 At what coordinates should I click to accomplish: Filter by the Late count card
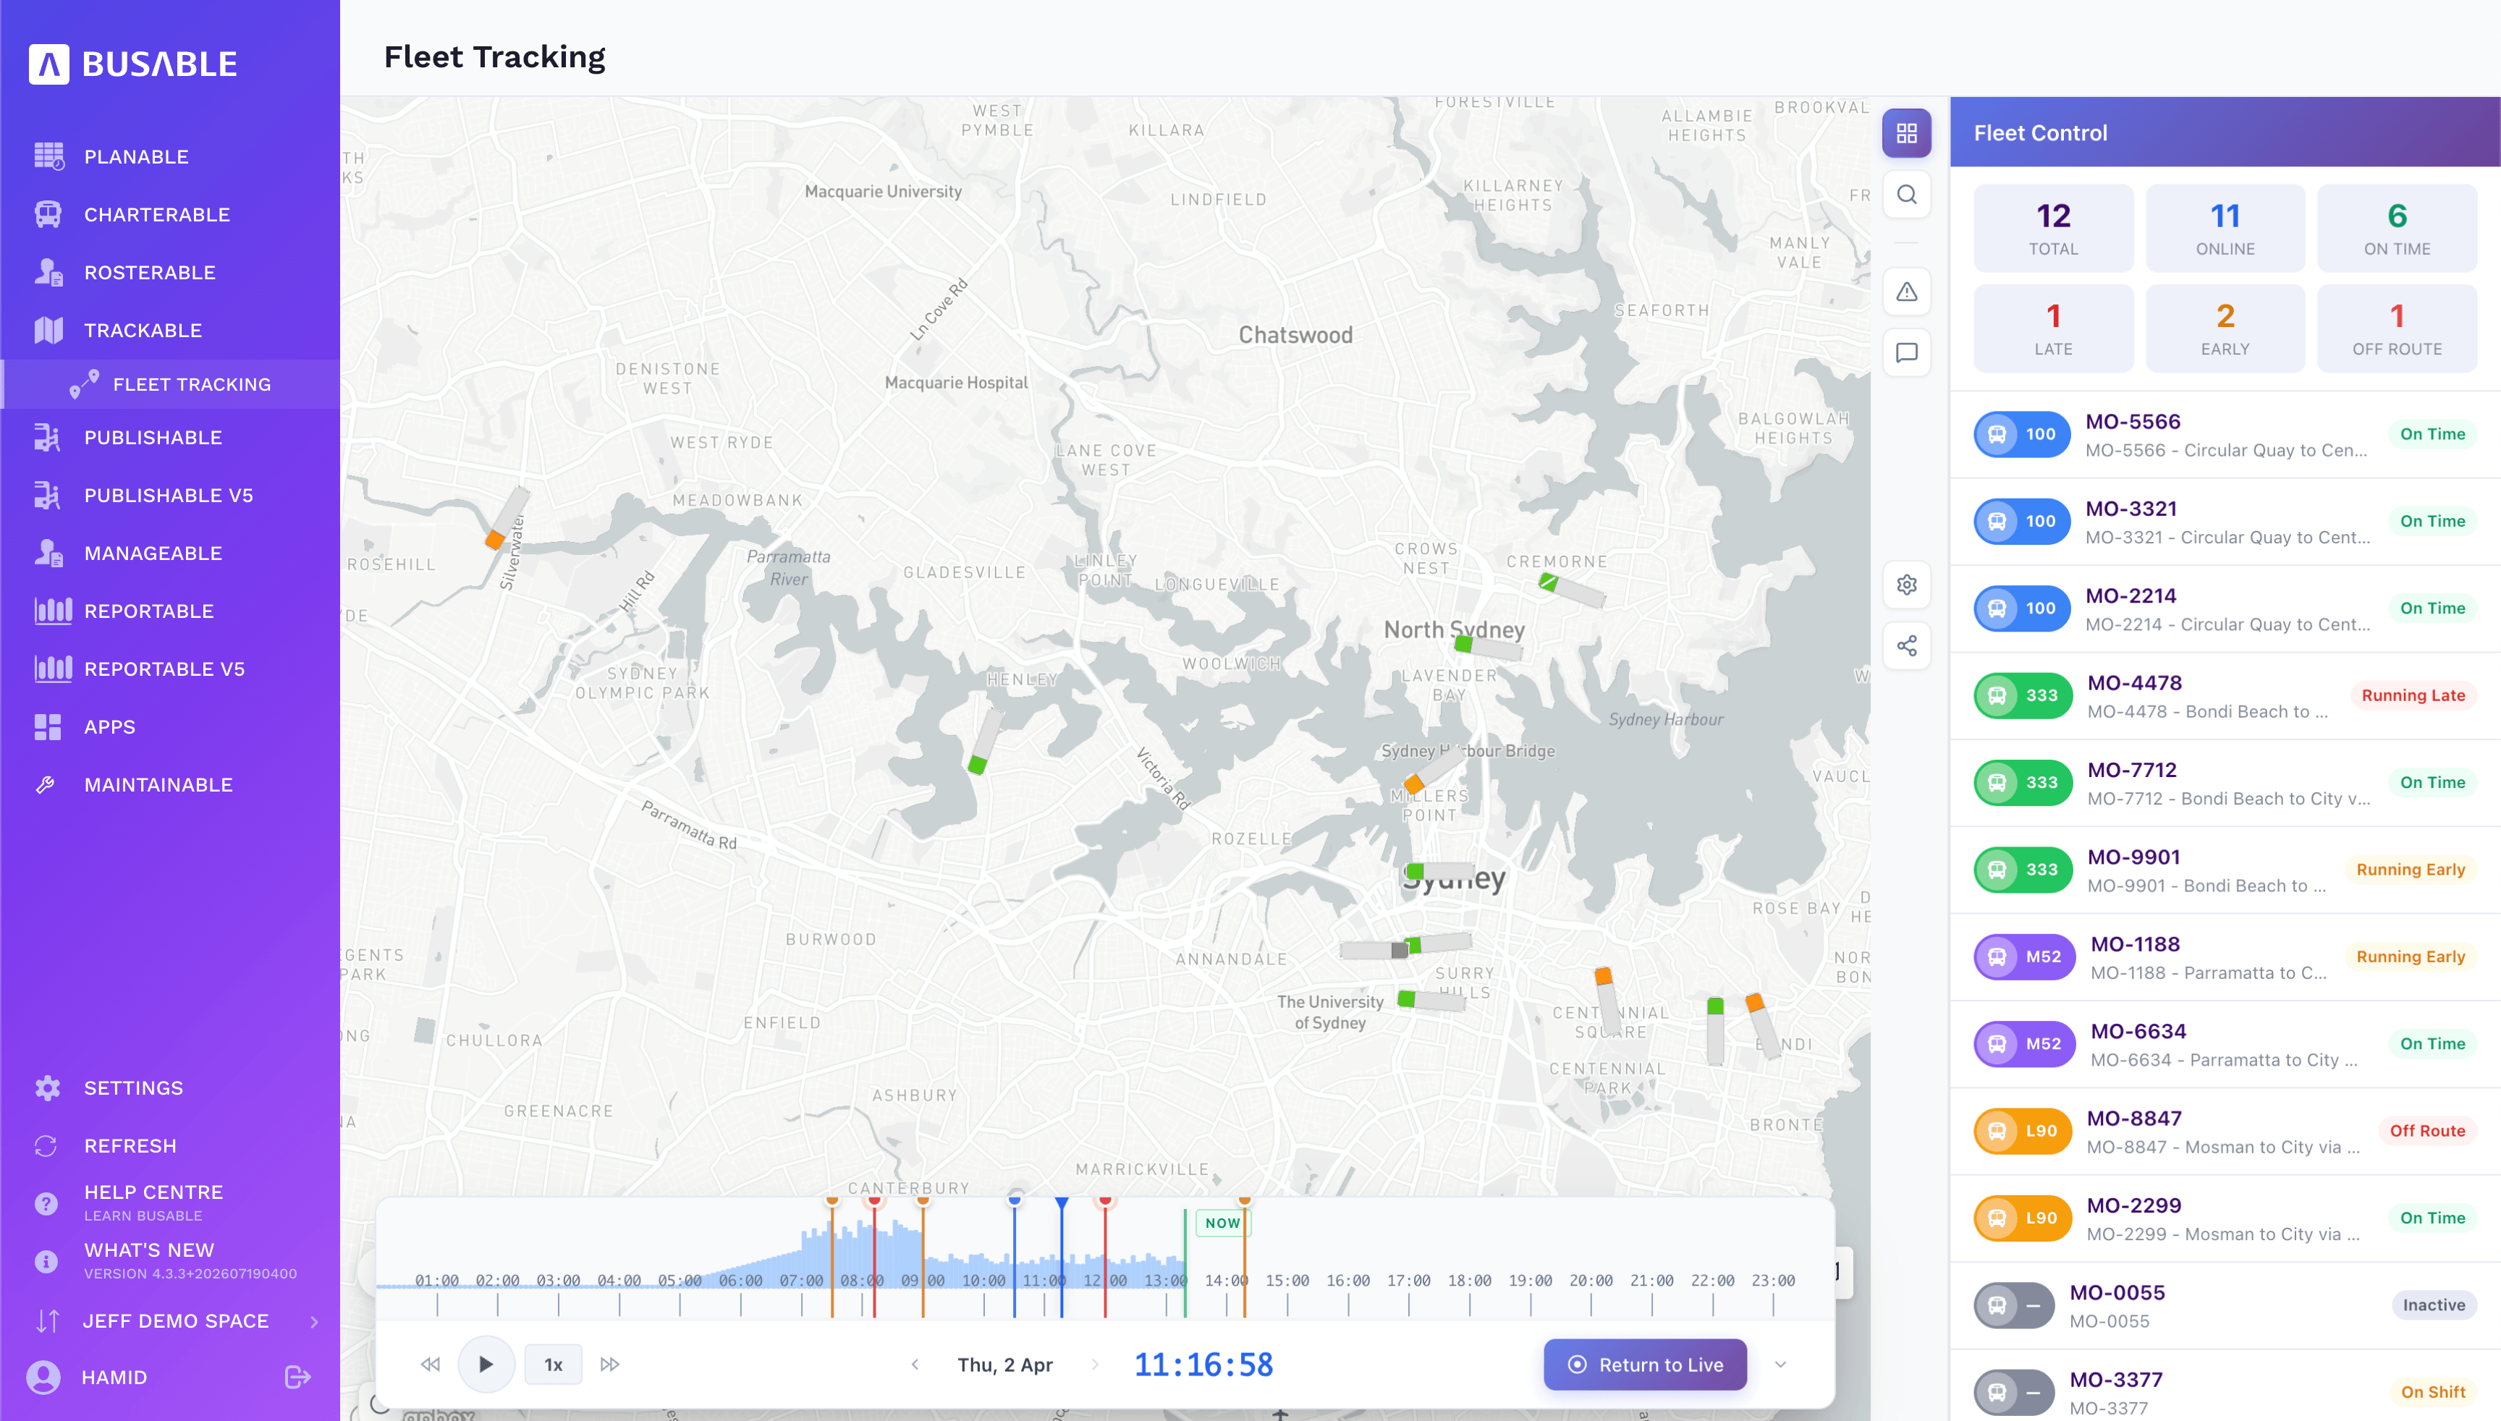coord(2053,328)
